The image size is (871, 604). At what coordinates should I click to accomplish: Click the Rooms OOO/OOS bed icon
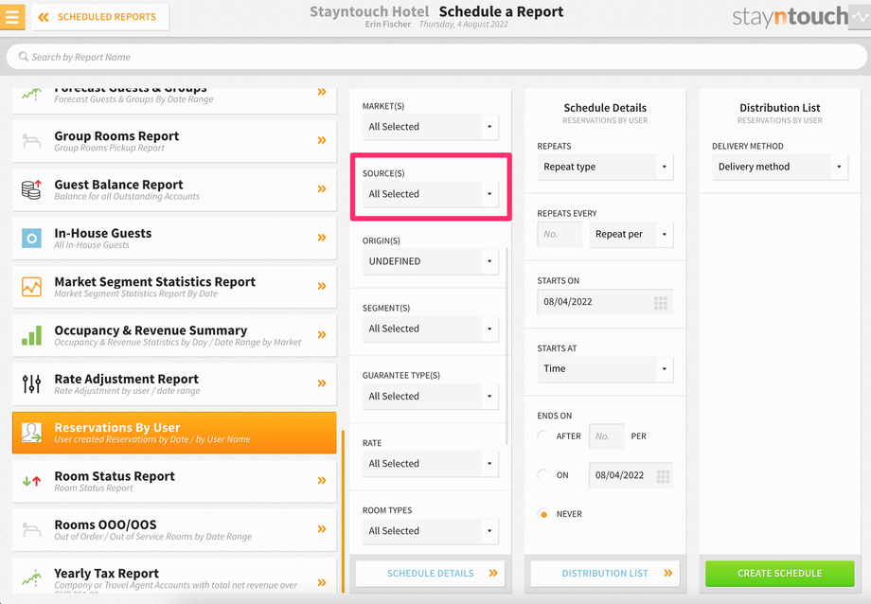[31, 529]
